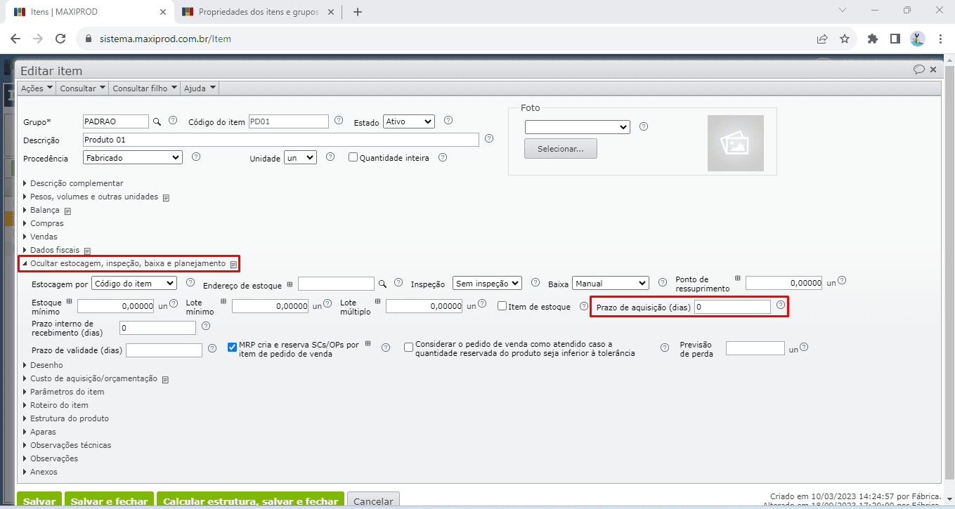Open the Unidade dropdown

pyautogui.click(x=300, y=158)
